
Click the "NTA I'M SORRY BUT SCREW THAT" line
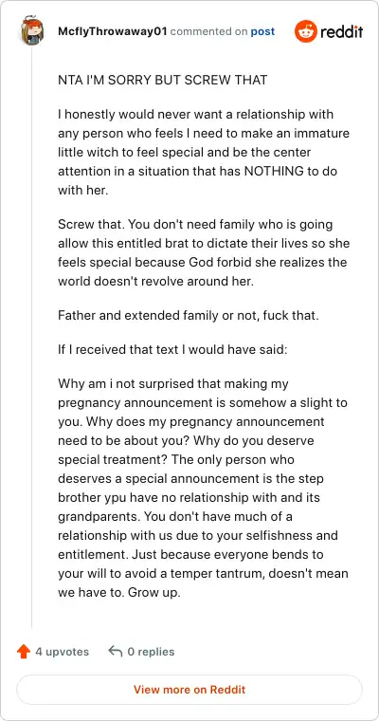pos(163,80)
